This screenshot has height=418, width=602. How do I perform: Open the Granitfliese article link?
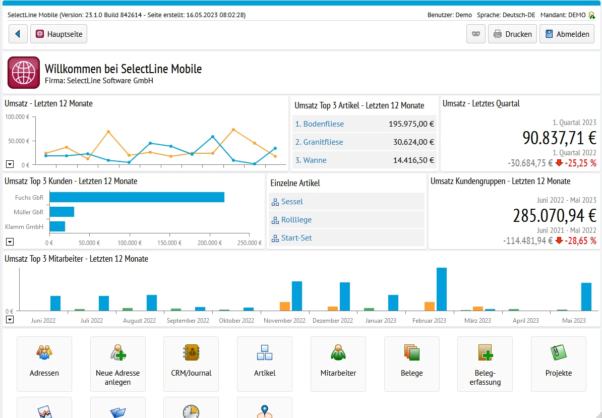319,142
